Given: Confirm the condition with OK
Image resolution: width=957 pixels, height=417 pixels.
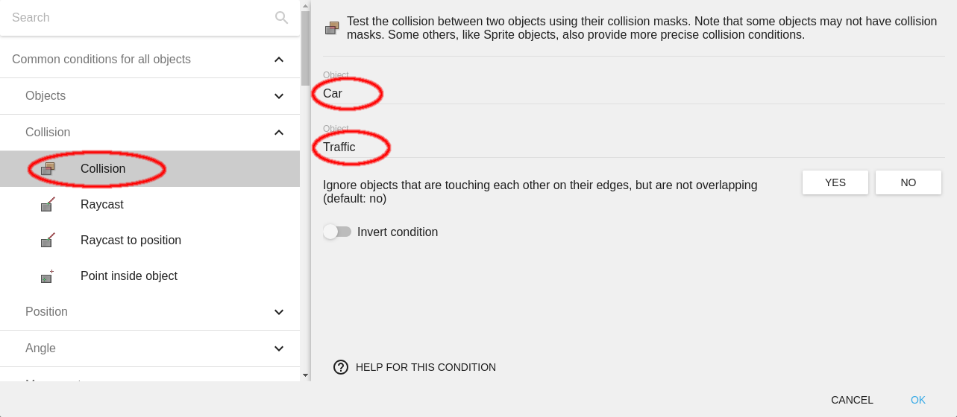Looking at the screenshot, I should point(917,400).
